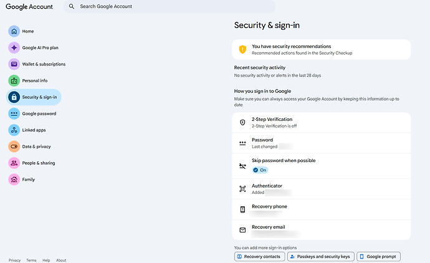The image size is (430, 263).
Task: Open Google password sidebar icon
Action: (x=14, y=113)
